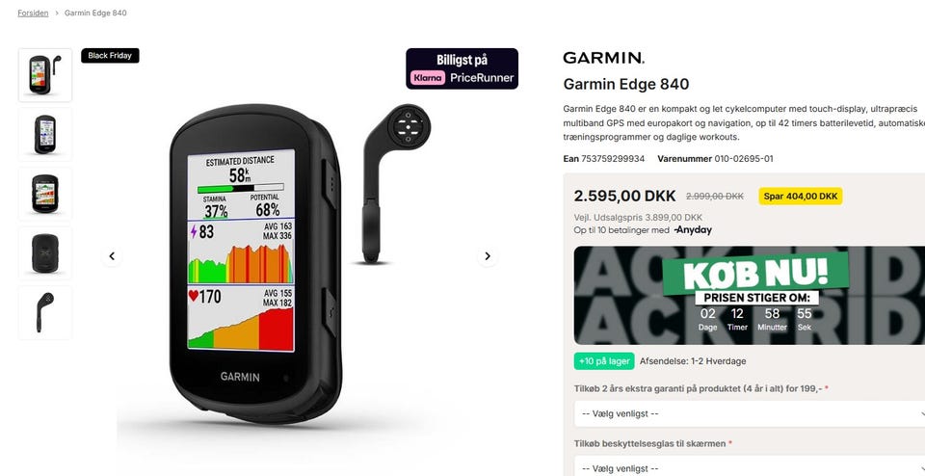925x476 pixels.
Task: Click the previous image arrow
Action: [112, 256]
